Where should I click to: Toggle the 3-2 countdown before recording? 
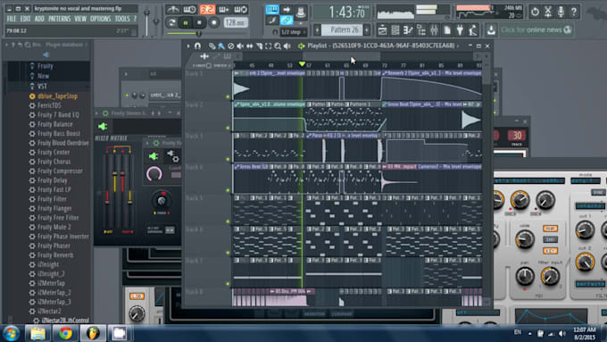pyautogui.click(x=207, y=9)
